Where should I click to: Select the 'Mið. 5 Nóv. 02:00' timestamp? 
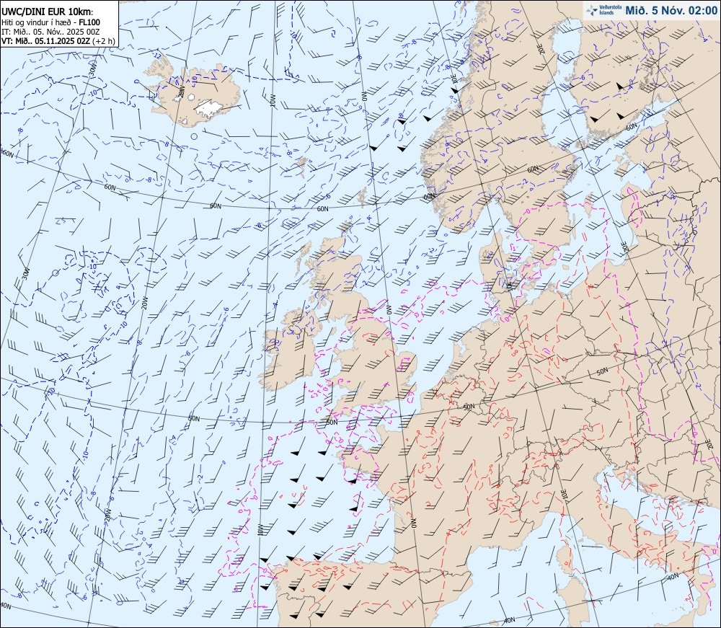tap(671, 10)
